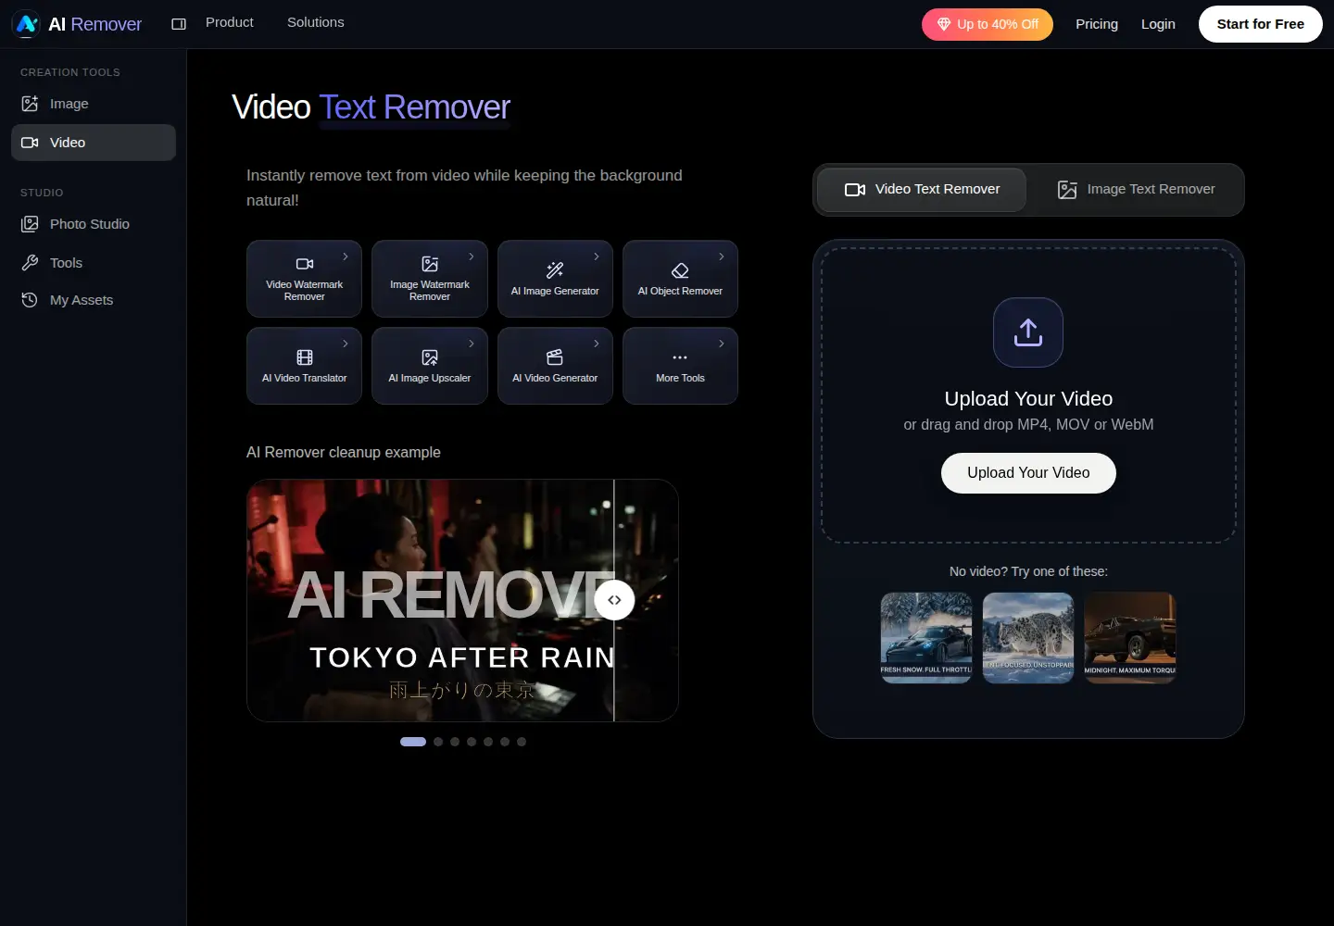Select the second carousel dot
The width and height of the screenshot is (1334, 926).
(x=438, y=742)
